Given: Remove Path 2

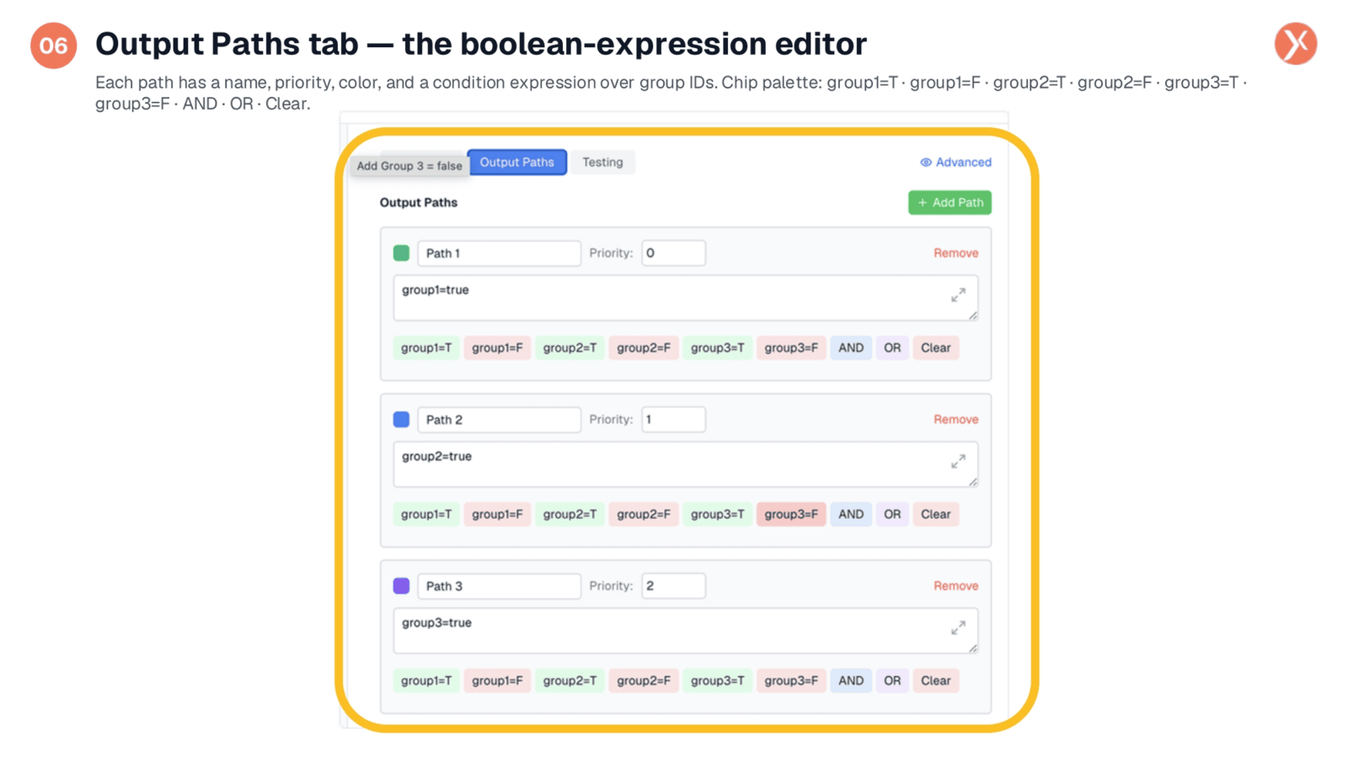Looking at the screenshot, I should pos(955,419).
